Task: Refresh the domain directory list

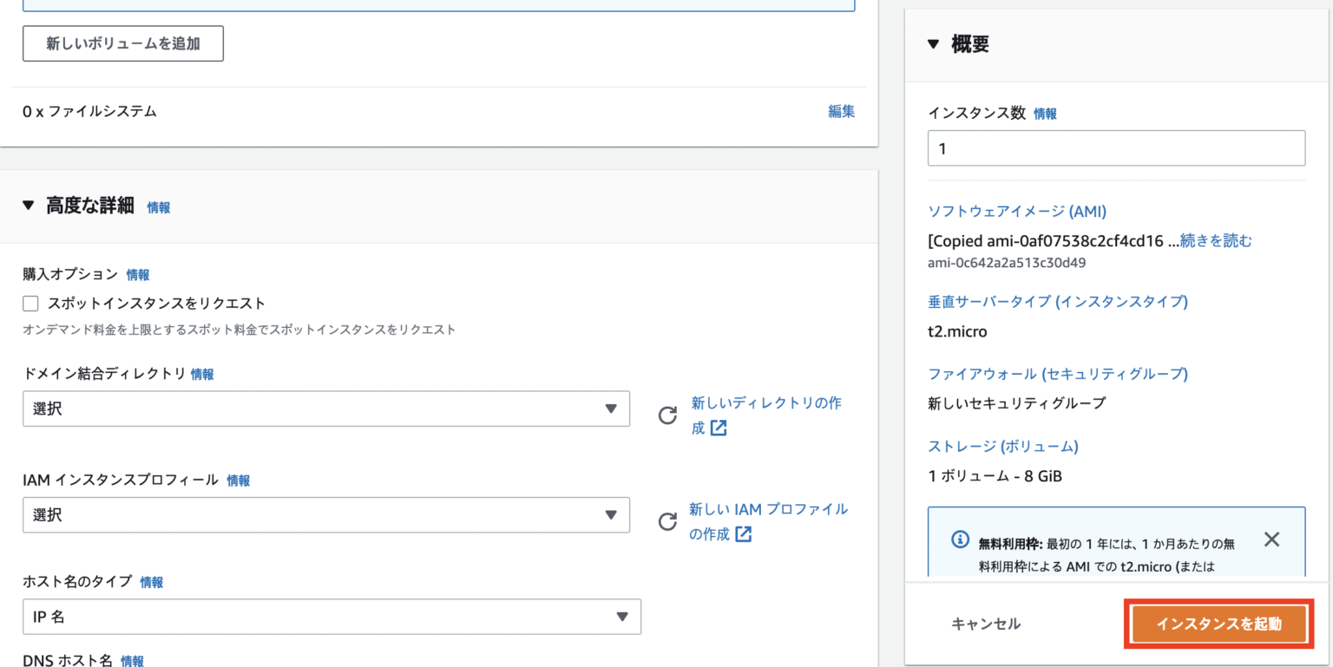Action: click(666, 415)
